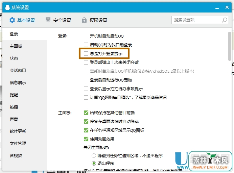Open 声音 settings section
The height and width of the screenshot is (173, 234).
click(x=24, y=119)
